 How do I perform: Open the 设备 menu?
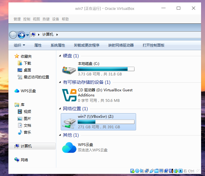pos(56,19)
